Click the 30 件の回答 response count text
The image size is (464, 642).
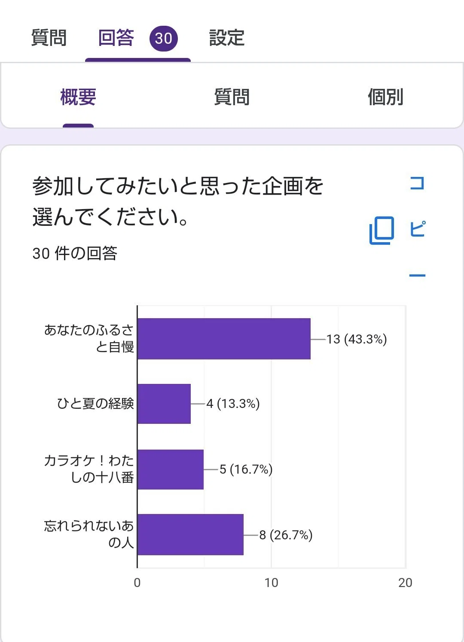point(75,253)
